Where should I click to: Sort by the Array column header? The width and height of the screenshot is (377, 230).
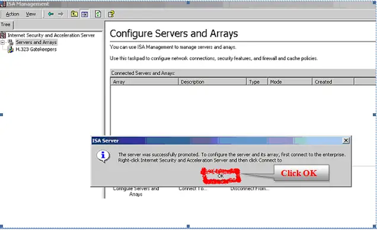point(144,82)
